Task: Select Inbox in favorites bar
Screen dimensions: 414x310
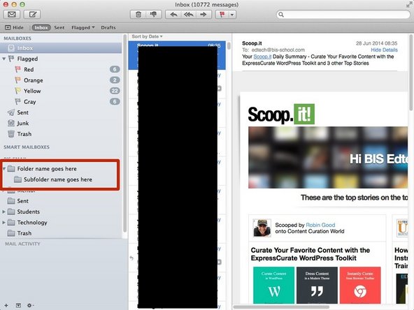Action: point(41,27)
